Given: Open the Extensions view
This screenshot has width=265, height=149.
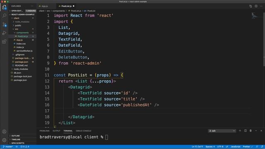Looking at the screenshot, I should (x=4, y=41).
